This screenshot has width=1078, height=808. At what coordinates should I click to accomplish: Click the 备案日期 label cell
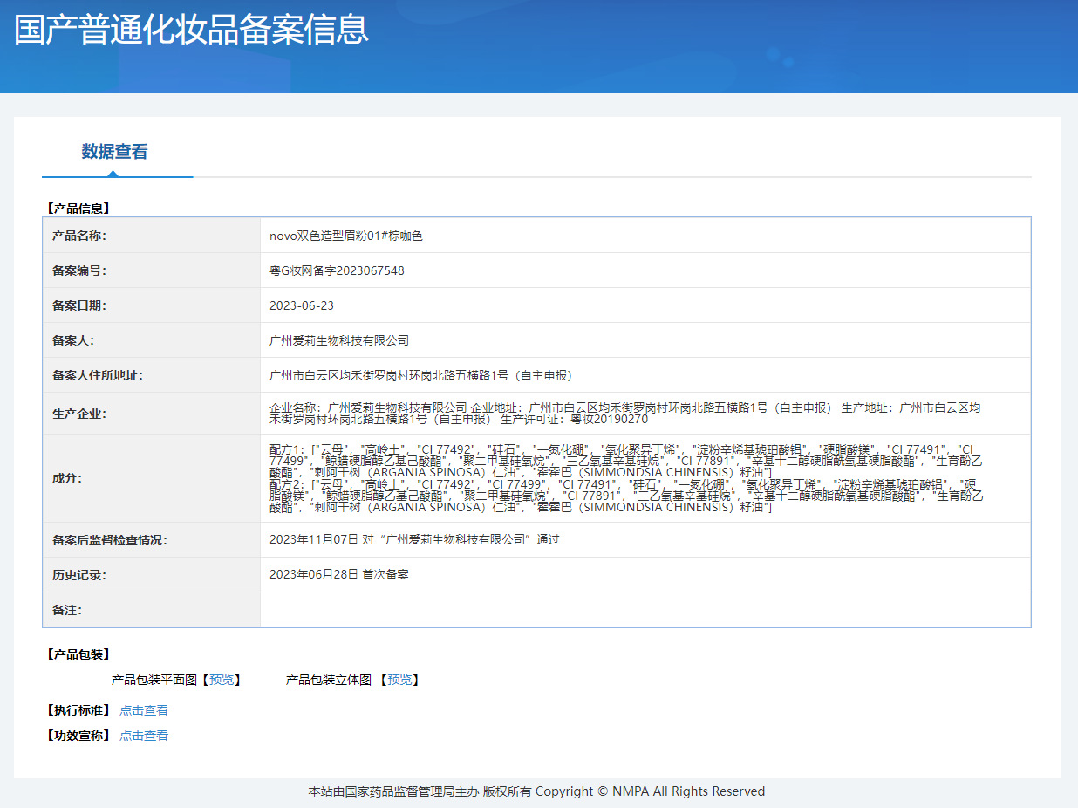[152, 305]
